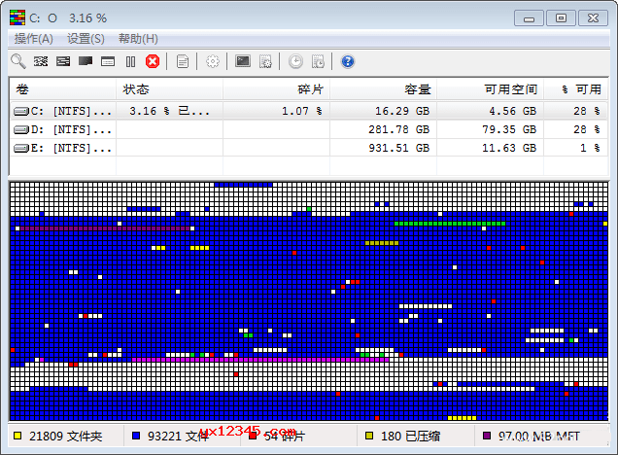Click the 16.29 GB capacity cell

click(x=383, y=111)
